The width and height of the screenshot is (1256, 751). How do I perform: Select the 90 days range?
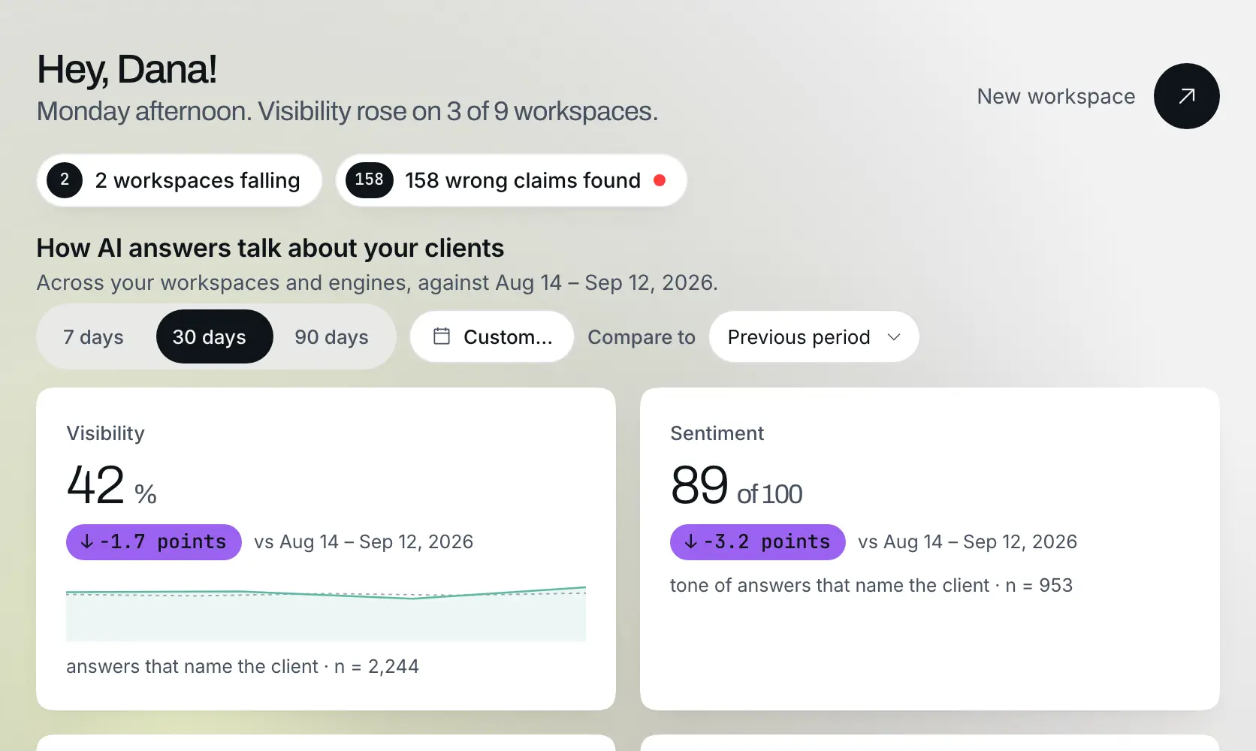click(x=331, y=336)
